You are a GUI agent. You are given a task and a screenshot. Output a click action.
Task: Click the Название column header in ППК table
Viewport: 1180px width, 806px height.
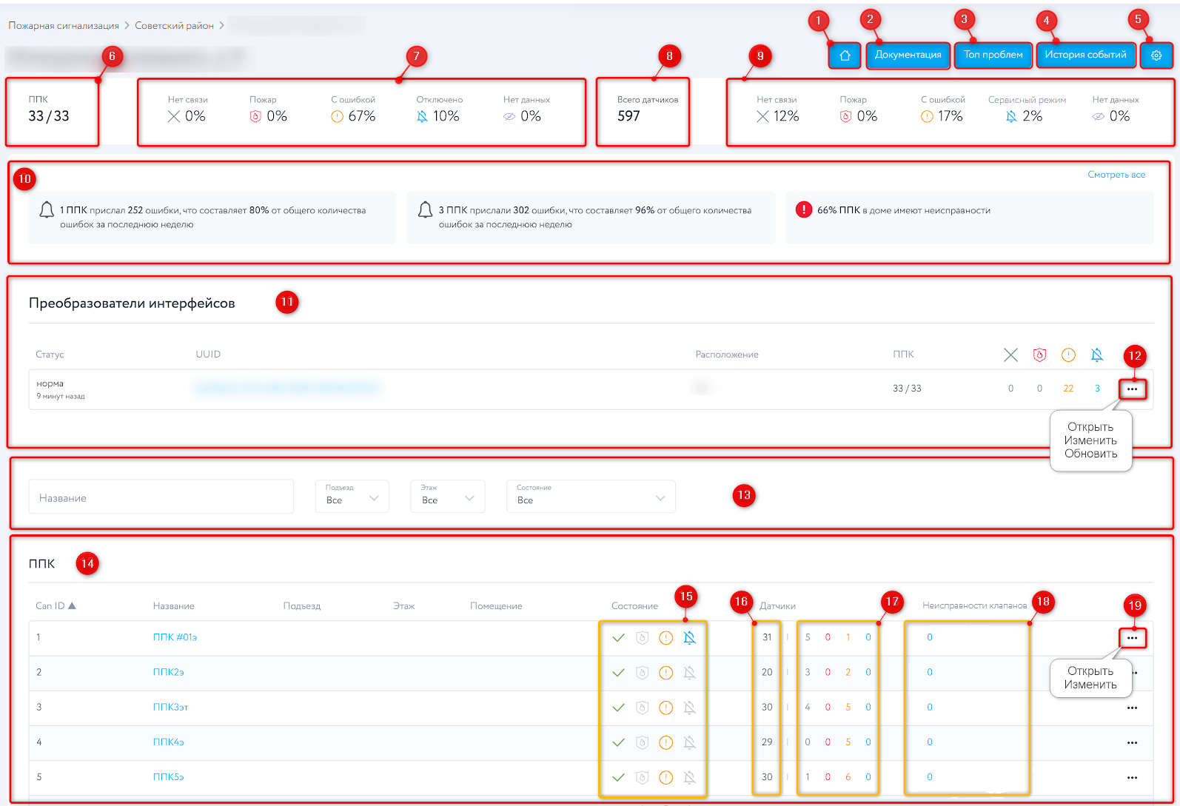174,605
